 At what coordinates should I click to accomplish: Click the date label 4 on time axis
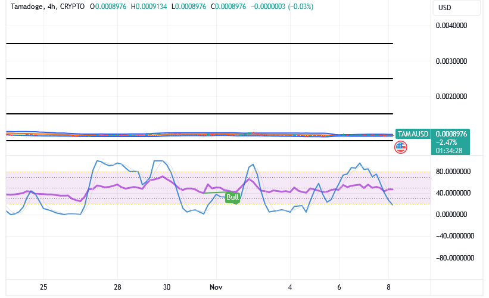coord(290,287)
